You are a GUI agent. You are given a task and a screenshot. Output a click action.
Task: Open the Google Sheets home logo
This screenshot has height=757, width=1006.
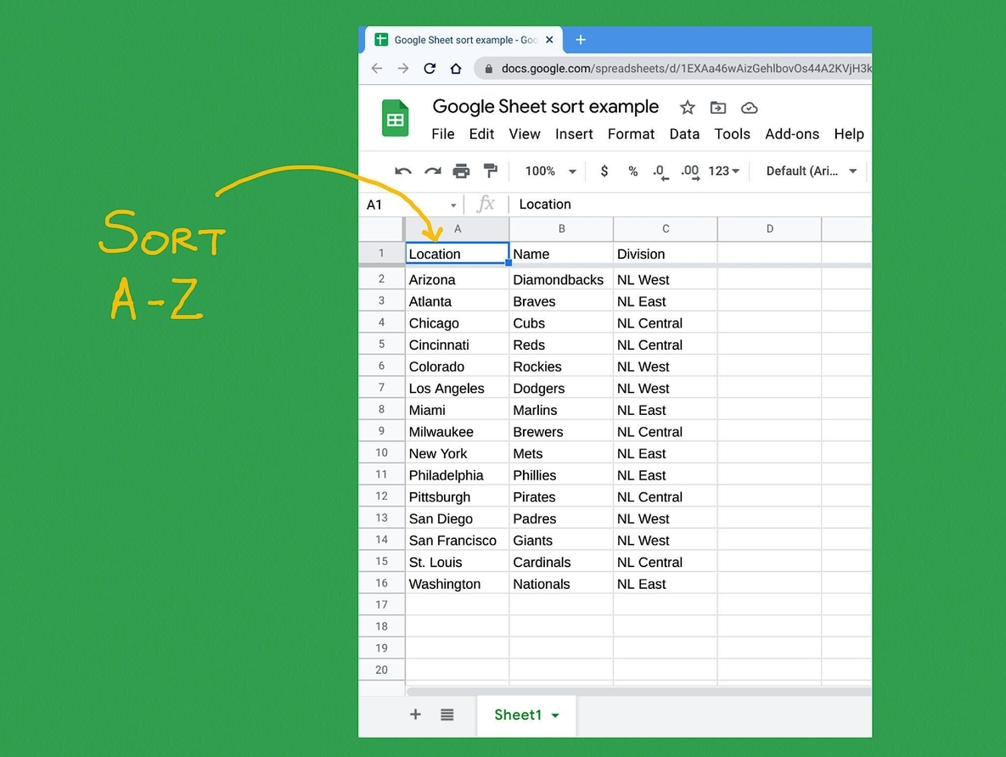tap(396, 120)
